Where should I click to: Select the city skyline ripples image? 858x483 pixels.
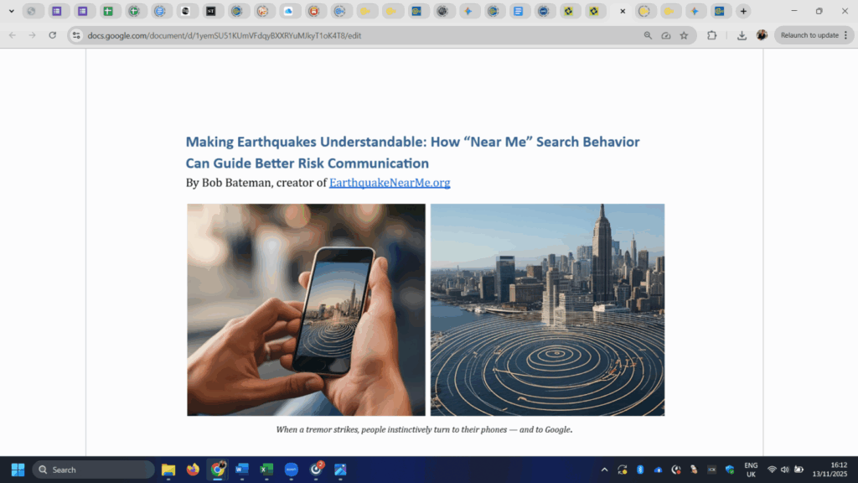coord(547,309)
